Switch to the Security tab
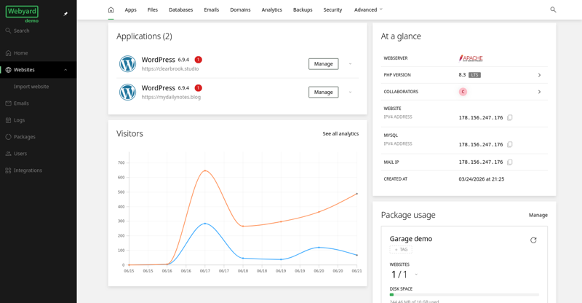Screen dimensions: 582x303 [332, 9]
